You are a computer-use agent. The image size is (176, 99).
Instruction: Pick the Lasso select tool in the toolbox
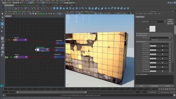click(2, 17)
